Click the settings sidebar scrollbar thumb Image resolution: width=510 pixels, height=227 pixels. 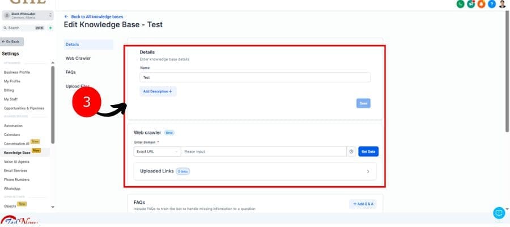[x=53, y=104]
